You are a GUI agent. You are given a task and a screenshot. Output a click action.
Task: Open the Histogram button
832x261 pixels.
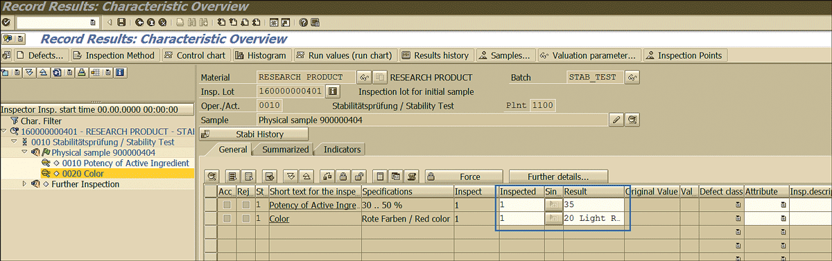[x=261, y=55]
